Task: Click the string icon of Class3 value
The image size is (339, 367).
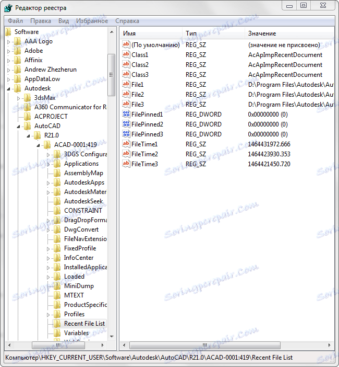Action: tap(126, 74)
